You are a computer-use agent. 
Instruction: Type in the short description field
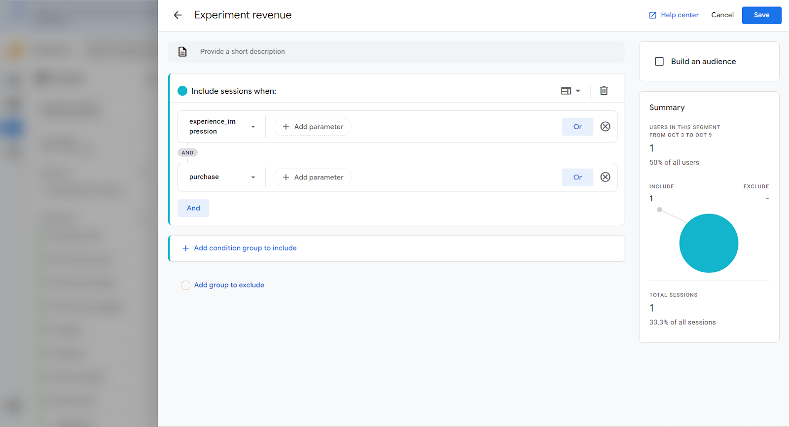pyautogui.click(x=394, y=52)
